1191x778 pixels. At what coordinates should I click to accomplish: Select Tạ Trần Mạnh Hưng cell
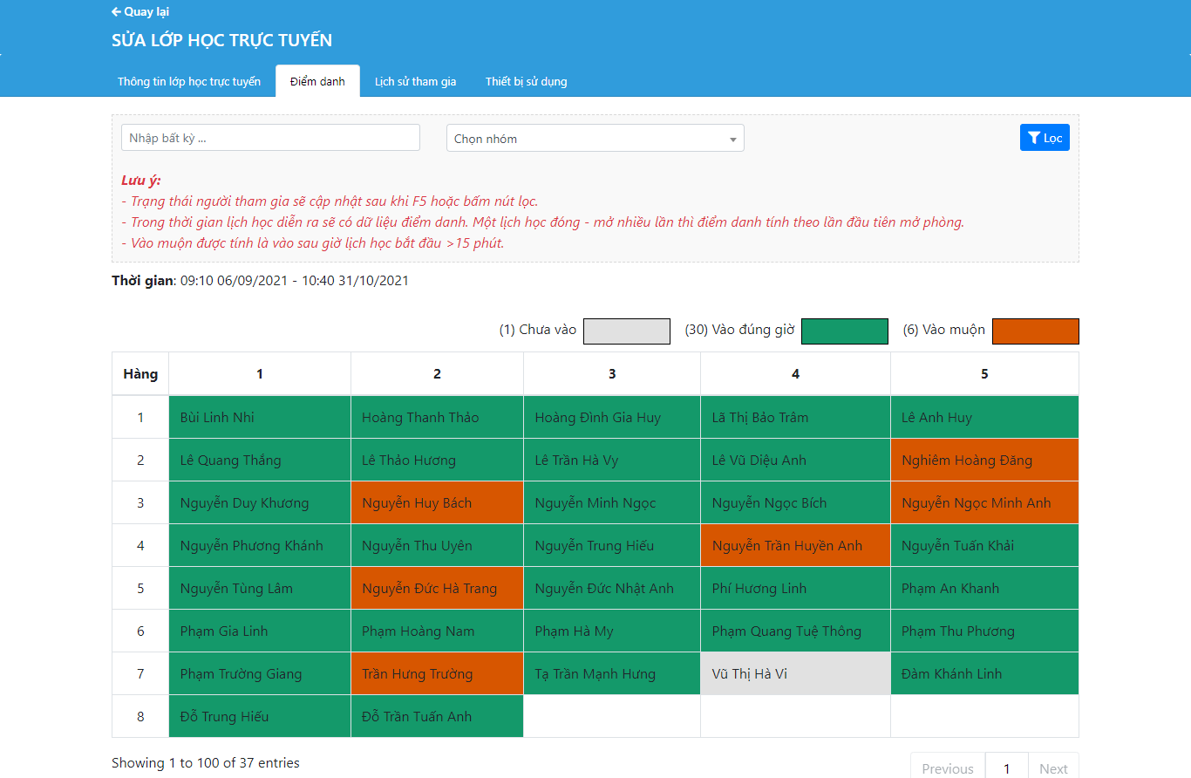612,674
